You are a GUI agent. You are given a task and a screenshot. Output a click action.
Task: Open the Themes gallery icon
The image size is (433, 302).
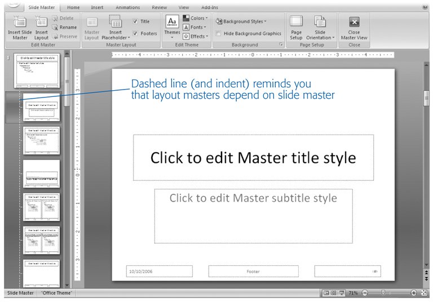point(172,23)
